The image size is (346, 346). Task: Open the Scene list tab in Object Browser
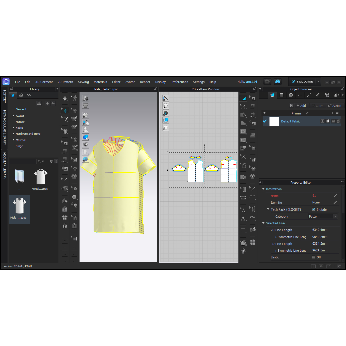[263, 95]
